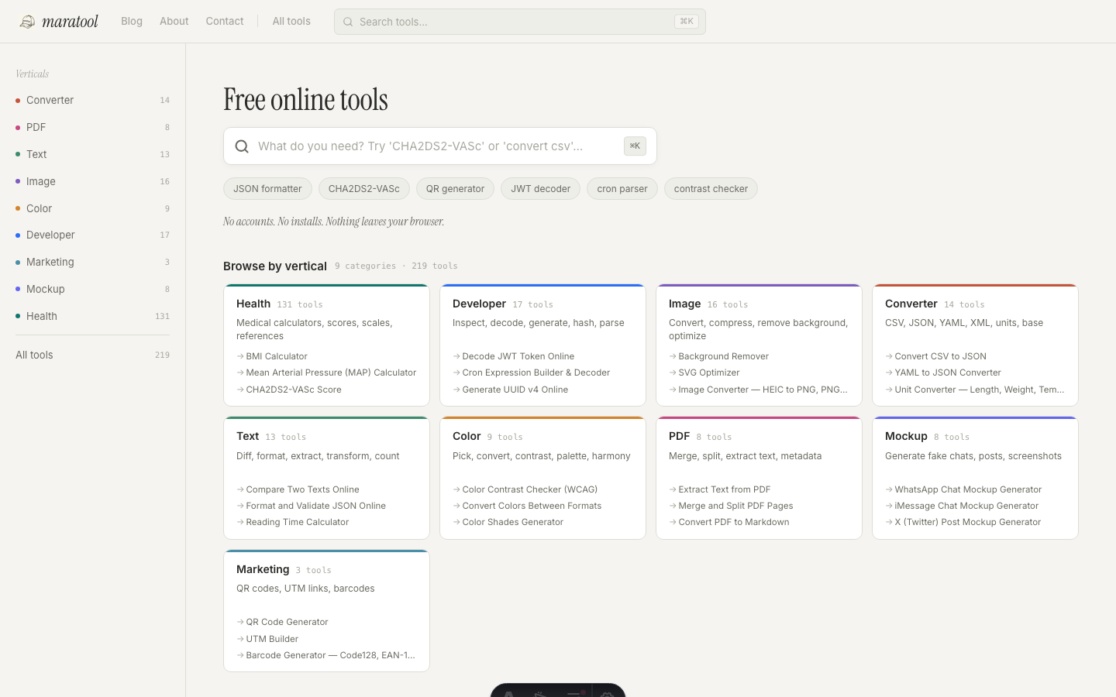Screen dimensions: 1116x697
Task: Open the Color card heading
Action: 467,436
